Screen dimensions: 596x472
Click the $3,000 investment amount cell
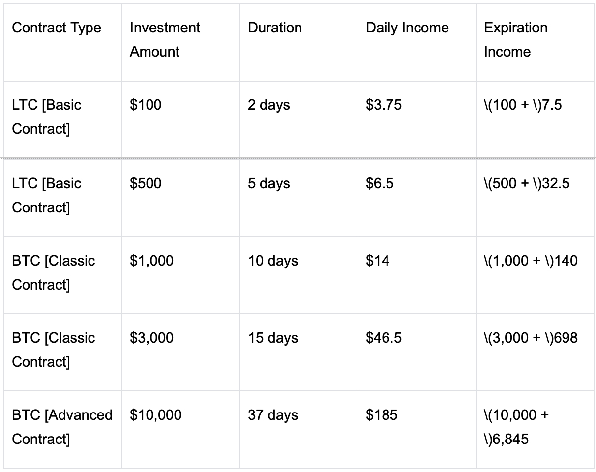click(x=151, y=338)
